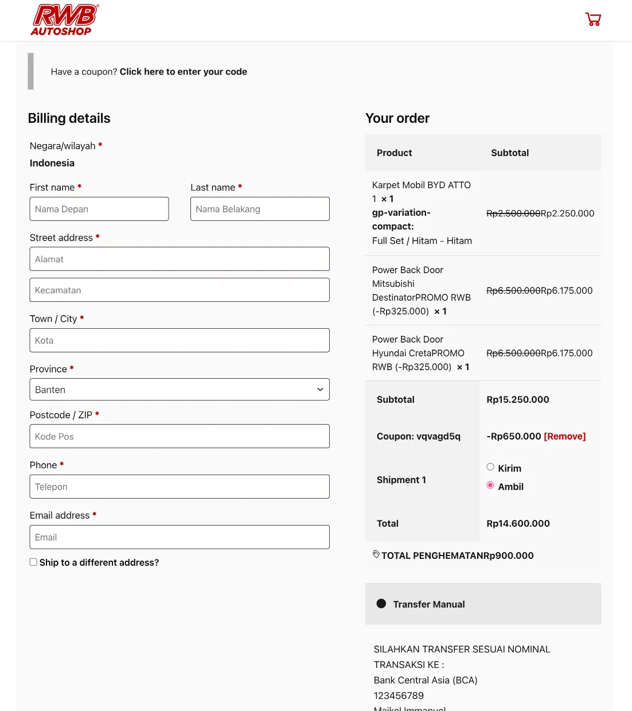Click the Telepon phone field
This screenshot has height=711, width=632.
(180, 486)
